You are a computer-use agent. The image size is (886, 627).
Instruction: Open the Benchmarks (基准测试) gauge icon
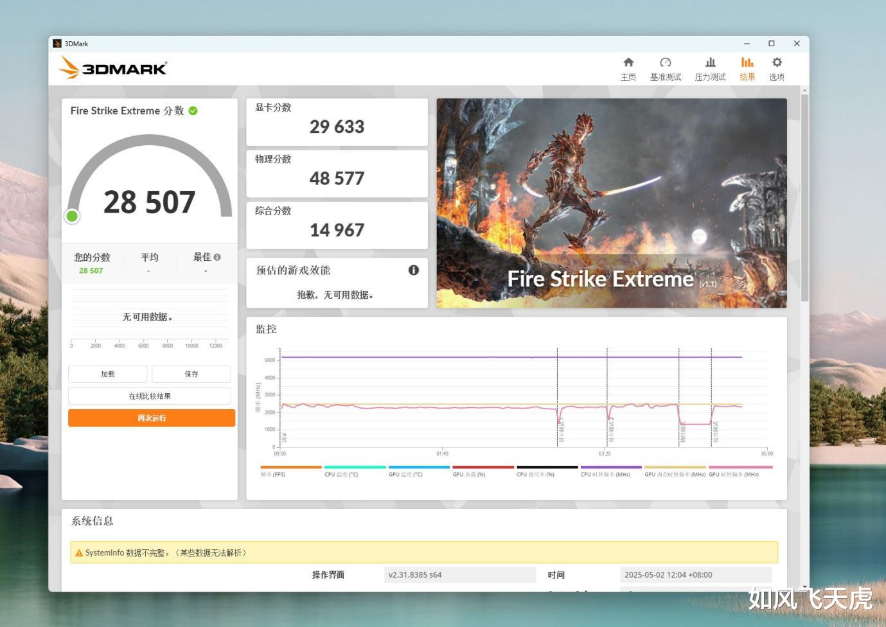point(666,62)
